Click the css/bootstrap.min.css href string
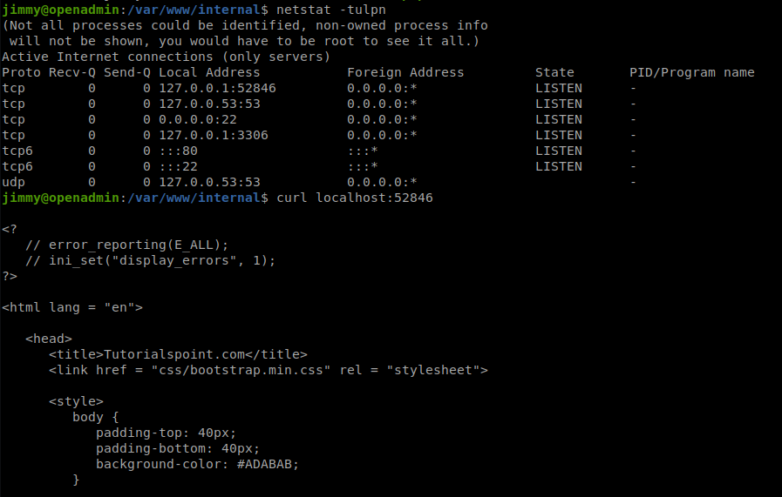The height and width of the screenshot is (497, 782). tap(241, 370)
